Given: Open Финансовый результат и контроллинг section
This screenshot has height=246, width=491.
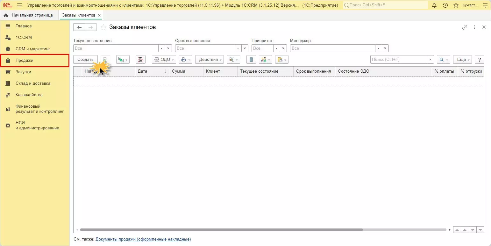Looking at the screenshot, I should click(x=35, y=109).
